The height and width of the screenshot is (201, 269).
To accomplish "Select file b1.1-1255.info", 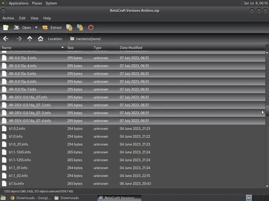I will click(133, 160).
